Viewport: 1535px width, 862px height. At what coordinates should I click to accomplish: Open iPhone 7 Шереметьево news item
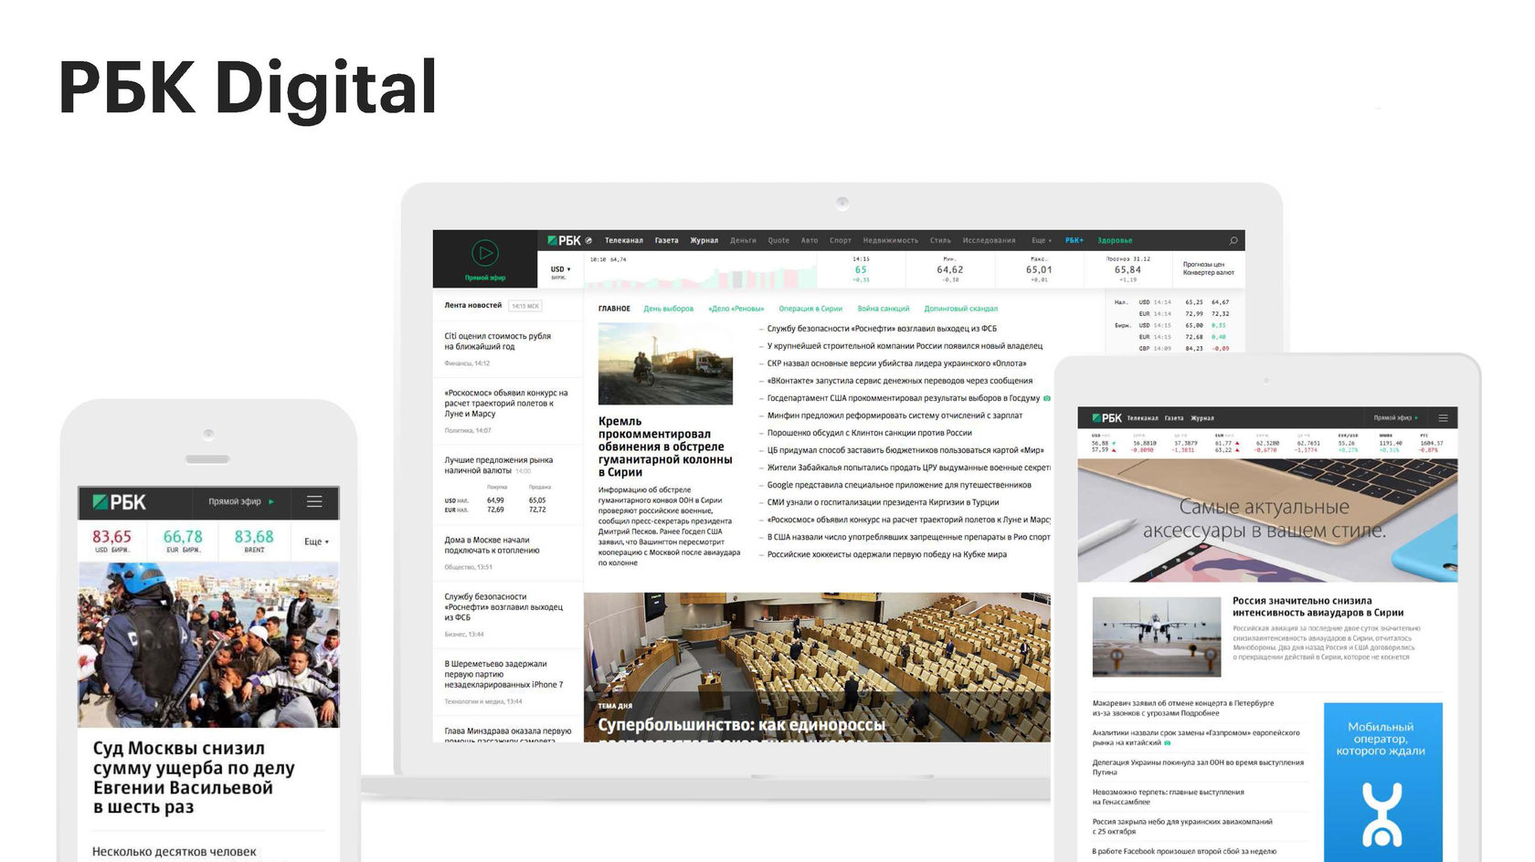point(503,674)
